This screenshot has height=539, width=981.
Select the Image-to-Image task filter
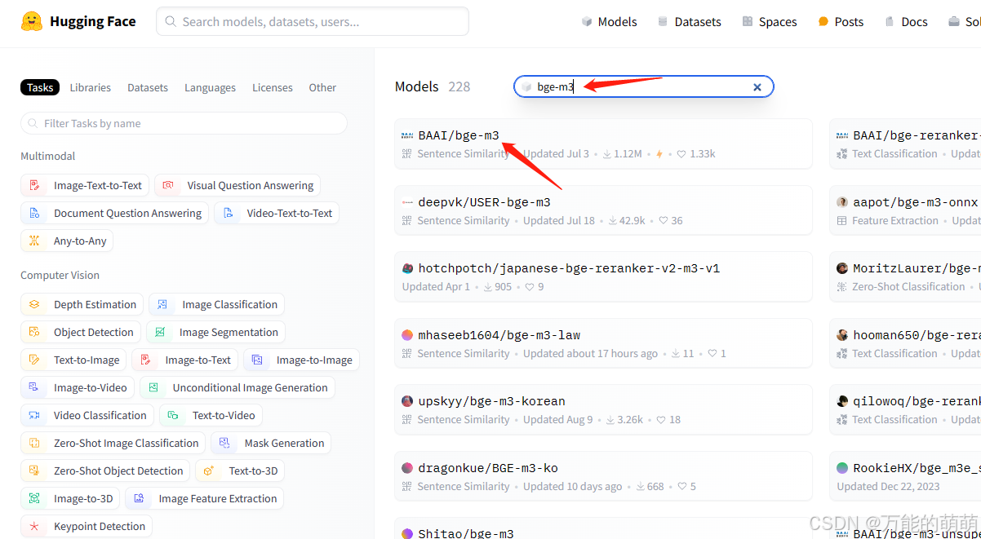(301, 360)
